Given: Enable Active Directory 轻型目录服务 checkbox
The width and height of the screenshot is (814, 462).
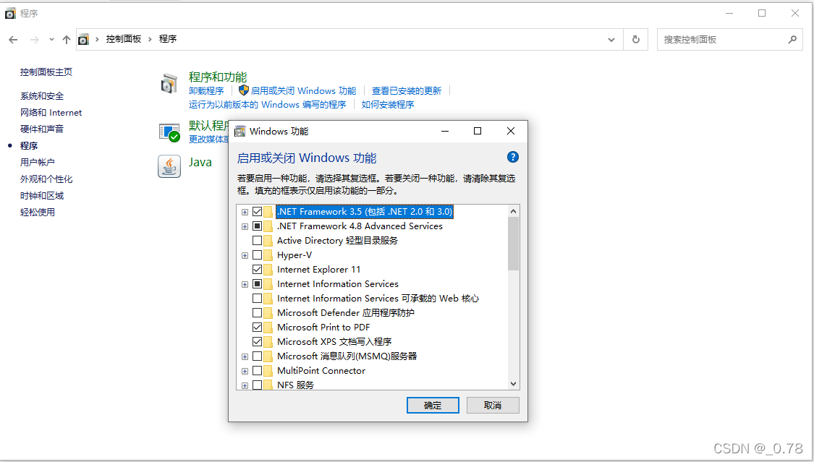Looking at the screenshot, I should [257, 241].
